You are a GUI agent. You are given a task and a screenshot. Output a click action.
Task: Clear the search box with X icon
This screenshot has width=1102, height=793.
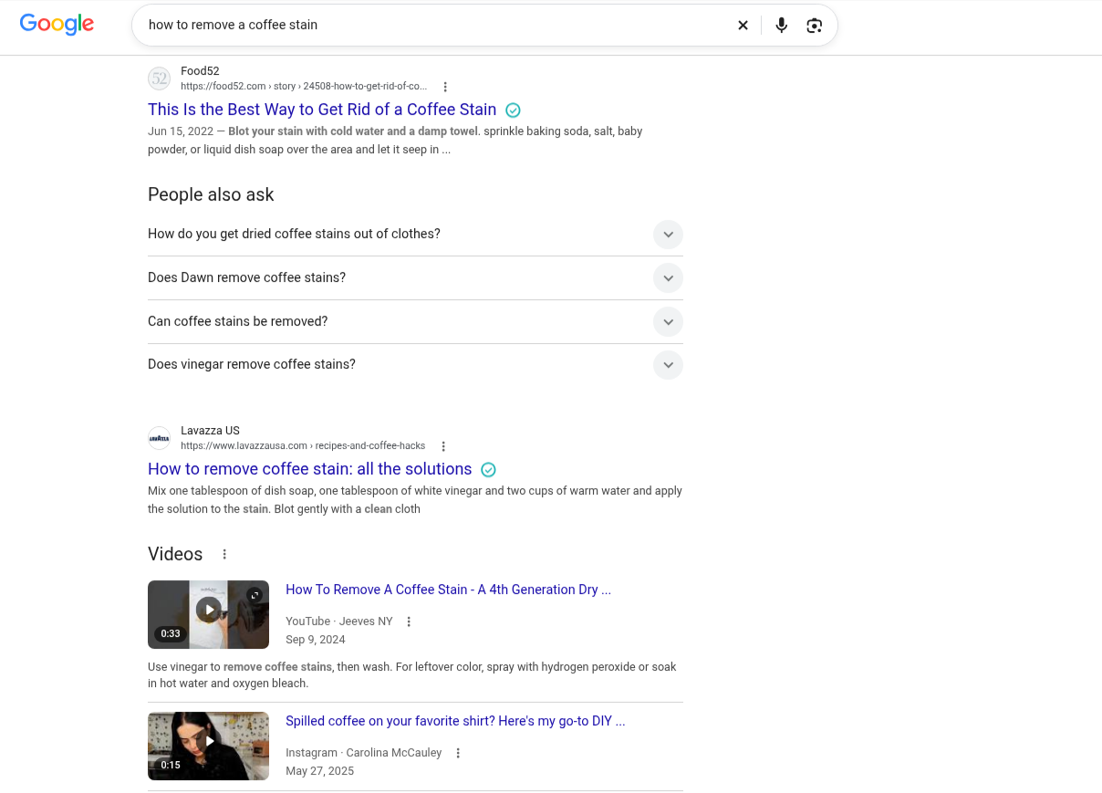point(743,26)
